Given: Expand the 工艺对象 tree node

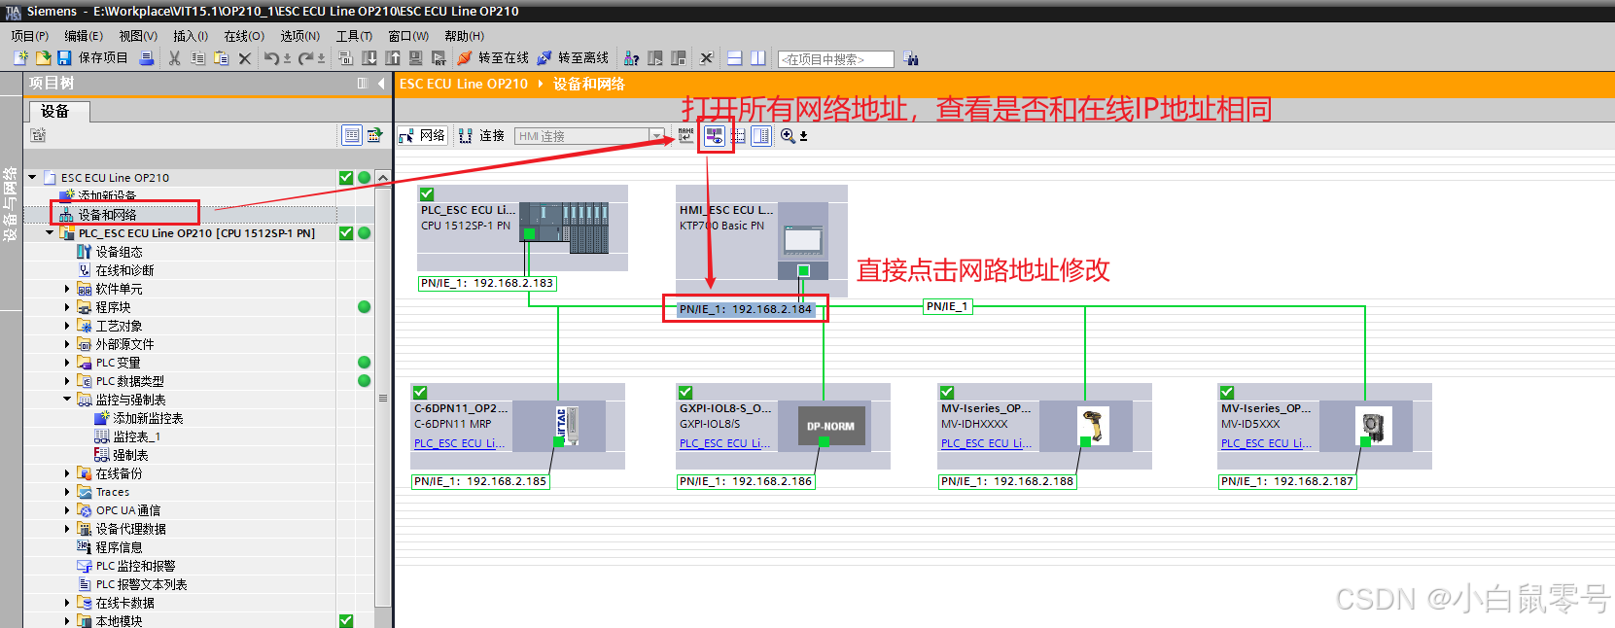Looking at the screenshot, I should pyautogui.click(x=67, y=326).
